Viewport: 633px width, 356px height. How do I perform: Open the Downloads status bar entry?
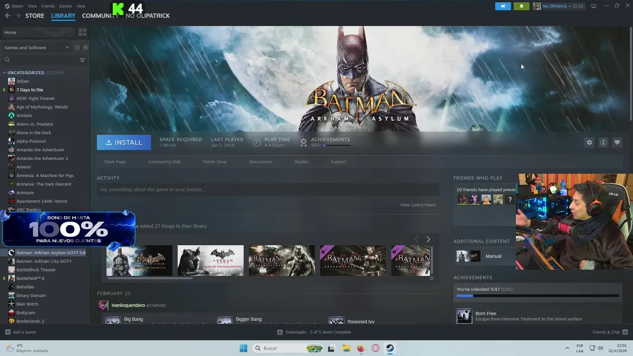pyautogui.click(x=314, y=332)
